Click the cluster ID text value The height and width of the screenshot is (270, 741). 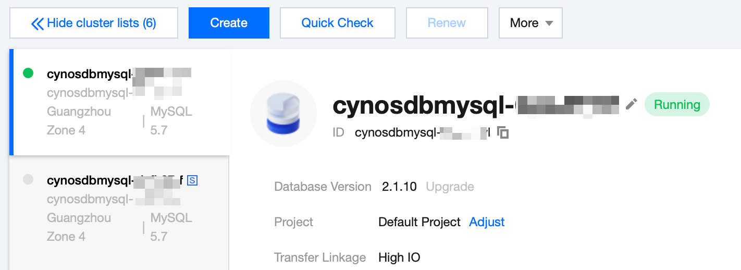pos(422,133)
